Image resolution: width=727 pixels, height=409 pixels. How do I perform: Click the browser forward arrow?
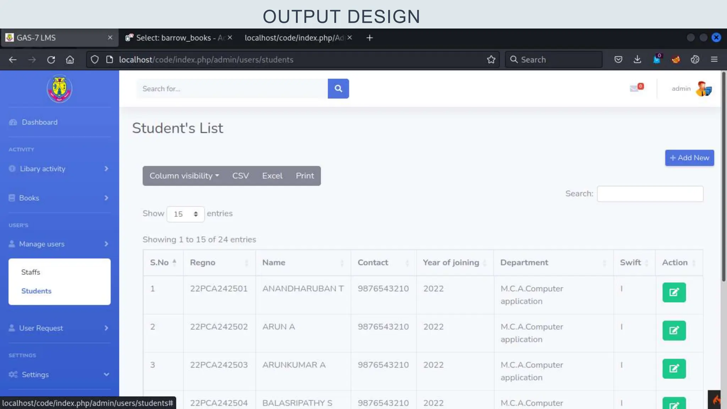[32, 60]
